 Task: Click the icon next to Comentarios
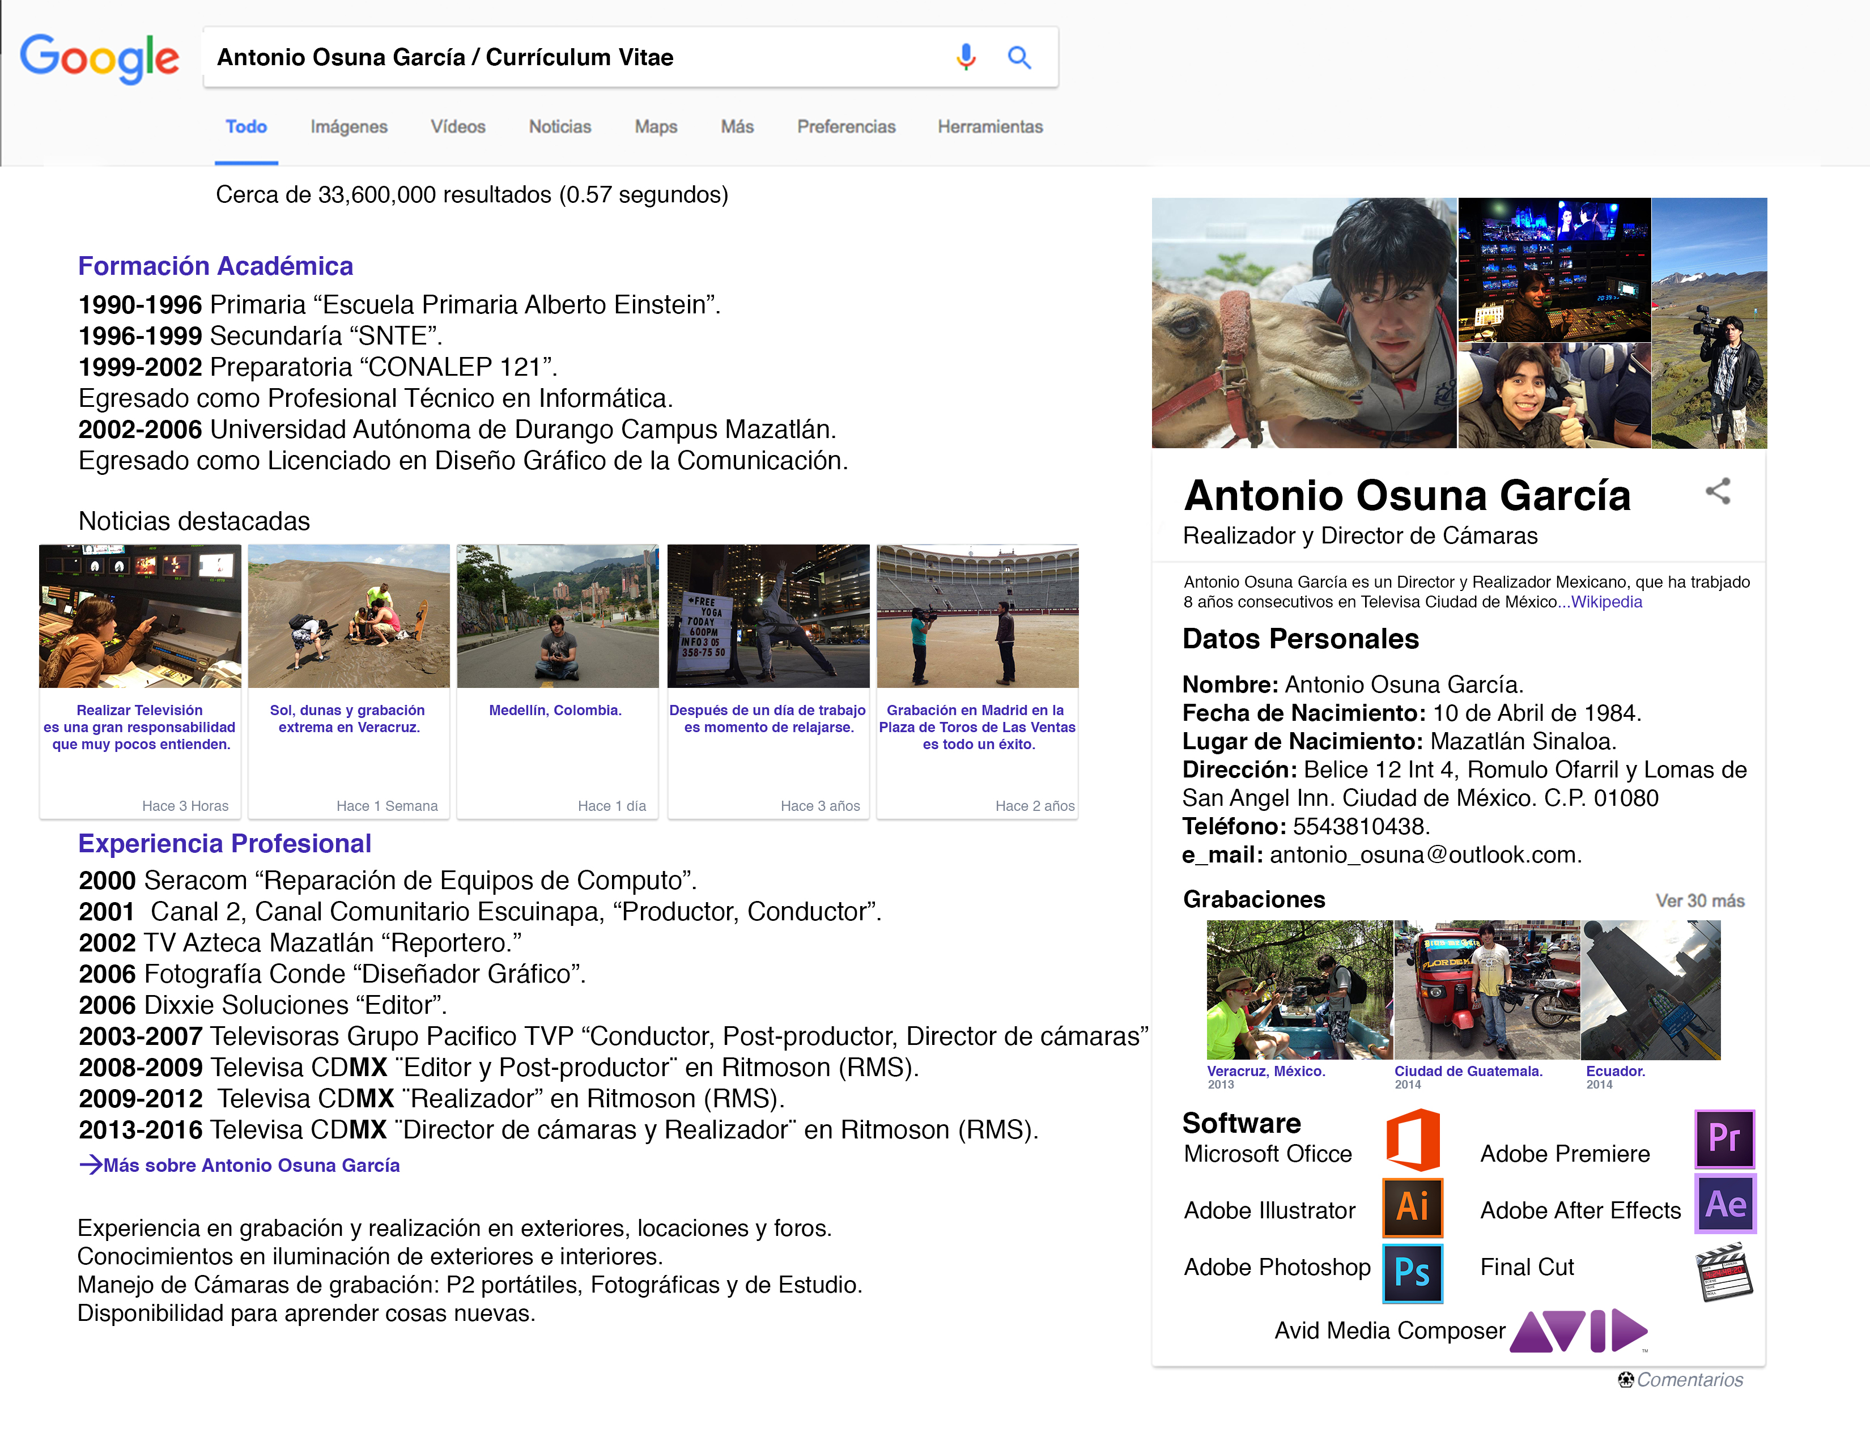click(1625, 1379)
